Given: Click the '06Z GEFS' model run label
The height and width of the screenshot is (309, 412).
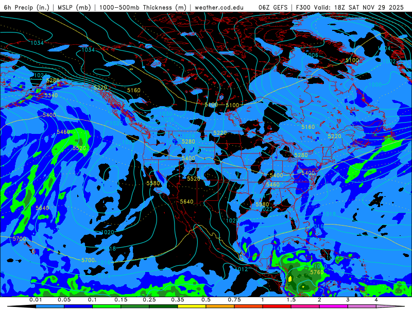Looking at the screenshot, I should click(273, 7).
